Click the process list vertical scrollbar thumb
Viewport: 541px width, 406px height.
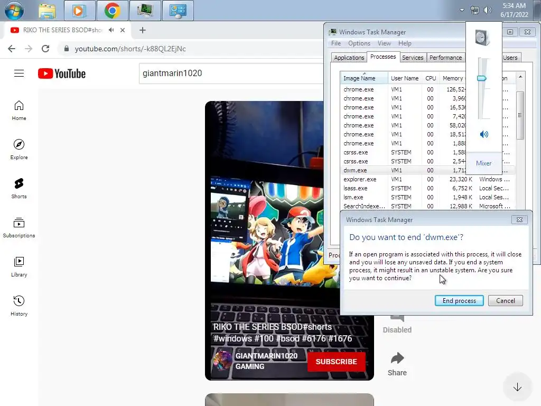[x=520, y=115]
